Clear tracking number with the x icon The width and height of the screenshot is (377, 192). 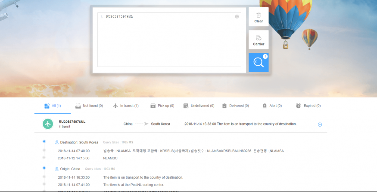tap(237, 17)
